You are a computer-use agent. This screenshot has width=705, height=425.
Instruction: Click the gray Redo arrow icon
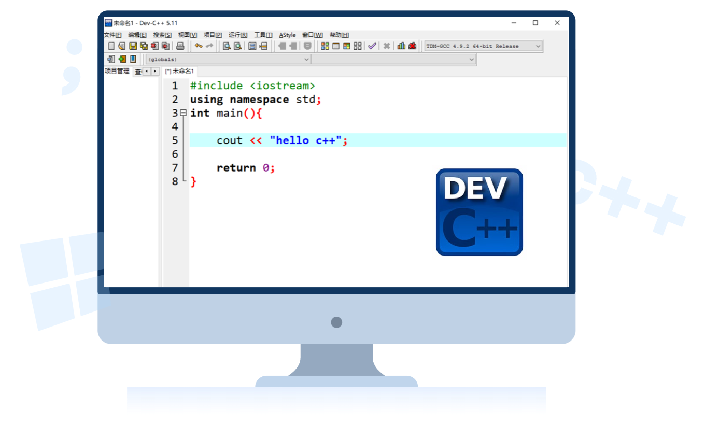click(x=209, y=46)
